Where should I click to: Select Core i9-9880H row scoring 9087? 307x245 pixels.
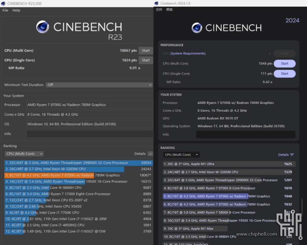(x=78, y=188)
